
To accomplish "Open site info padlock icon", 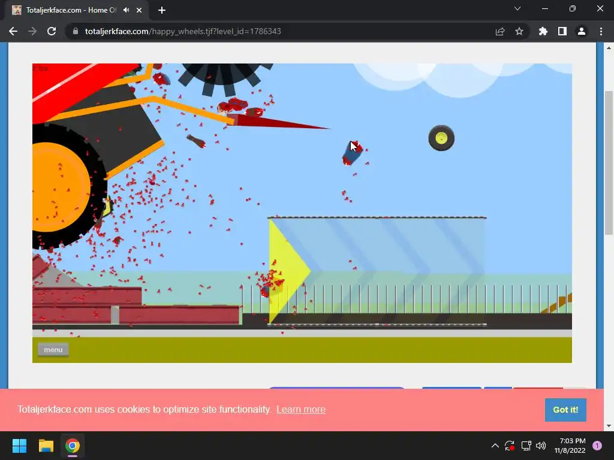I will point(76,31).
